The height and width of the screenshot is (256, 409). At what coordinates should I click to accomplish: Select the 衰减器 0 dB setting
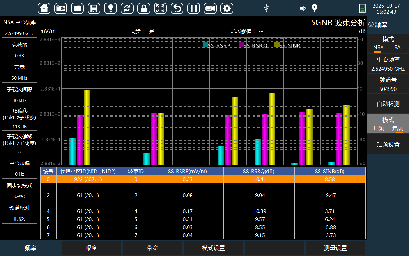click(19, 50)
